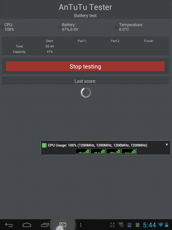Tap the Start: column header
Screen dimensions: 172x230
pos(50,41)
